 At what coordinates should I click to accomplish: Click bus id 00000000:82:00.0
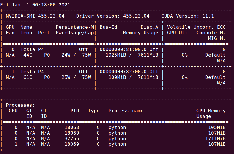click(123, 72)
